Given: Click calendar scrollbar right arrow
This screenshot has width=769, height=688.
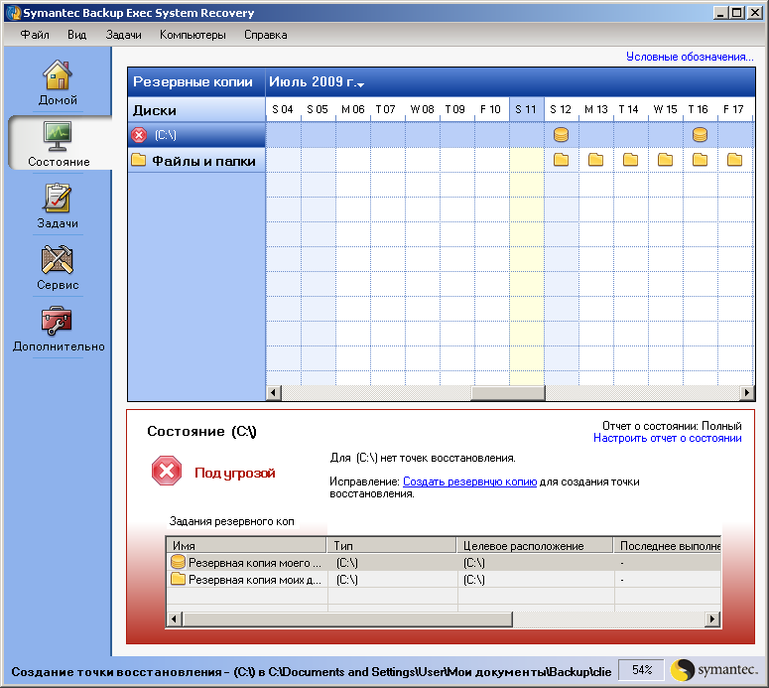Looking at the screenshot, I should pos(747,392).
